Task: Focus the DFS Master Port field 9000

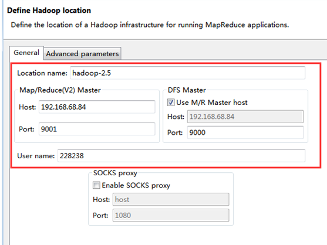Action: pyautogui.click(x=245, y=132)
